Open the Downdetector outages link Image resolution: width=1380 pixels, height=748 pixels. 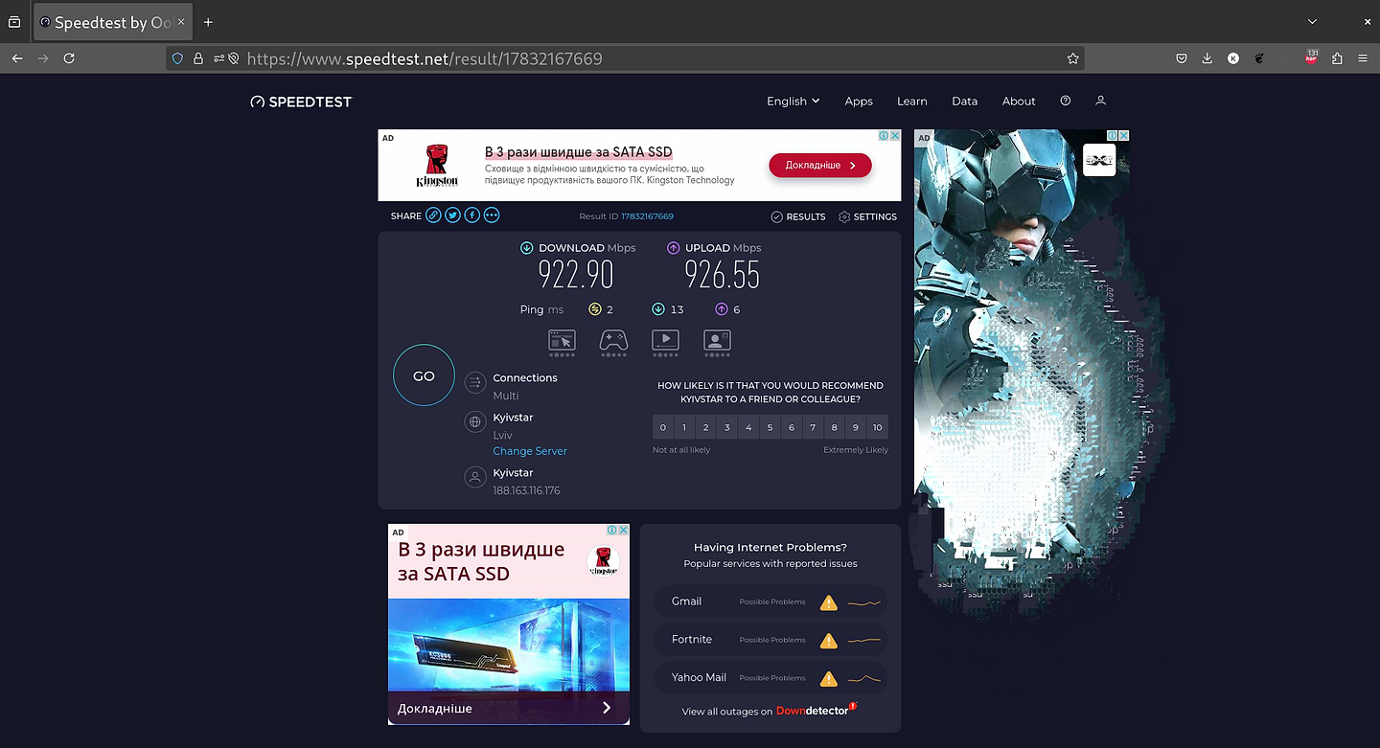(x=816, y=711)
